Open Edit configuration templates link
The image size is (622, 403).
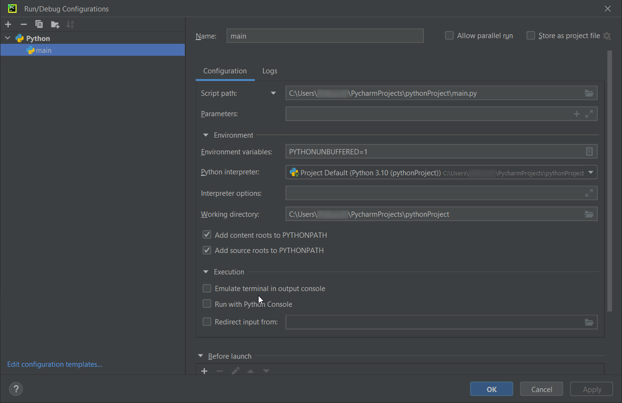55,364
